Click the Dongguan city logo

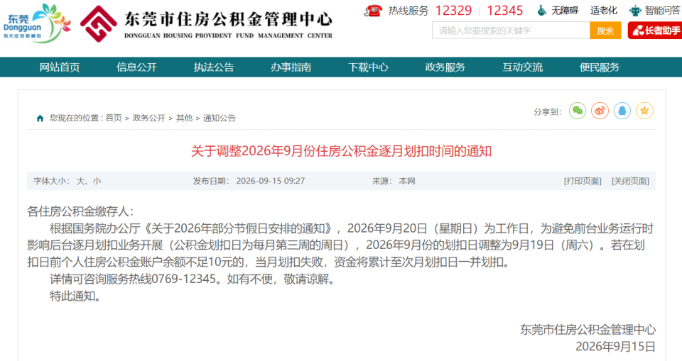tap(36, 23)
